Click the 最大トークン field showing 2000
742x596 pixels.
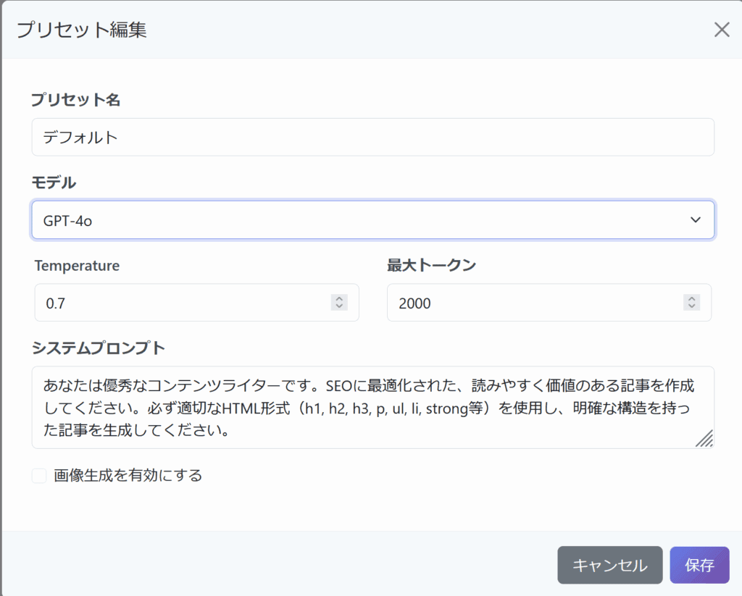click(549, 303)
